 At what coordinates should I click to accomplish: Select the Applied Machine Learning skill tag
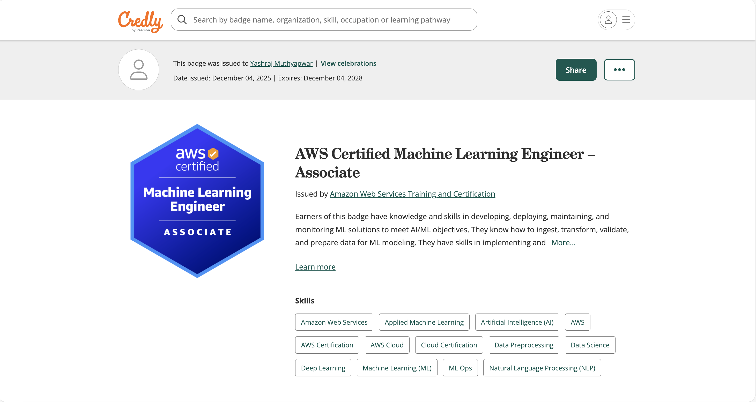click(x=424, y=322)
